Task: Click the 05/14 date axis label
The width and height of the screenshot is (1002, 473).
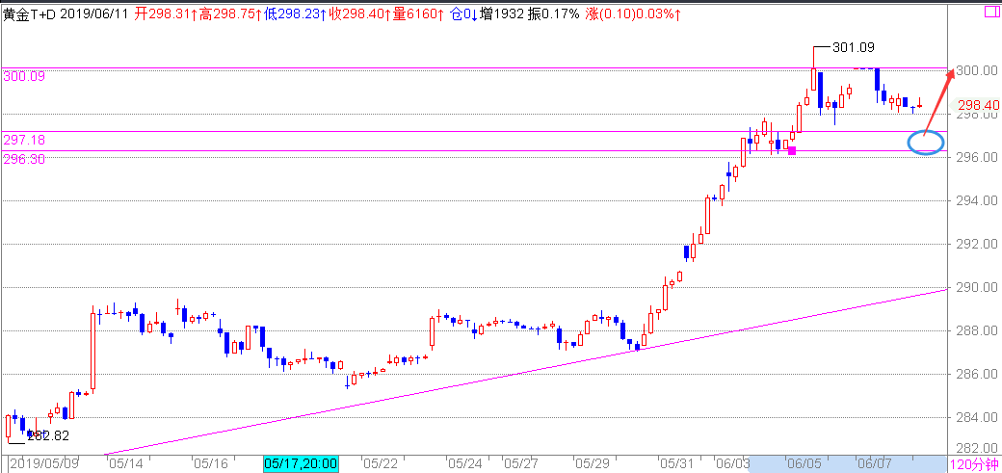Action: [125, 463]
